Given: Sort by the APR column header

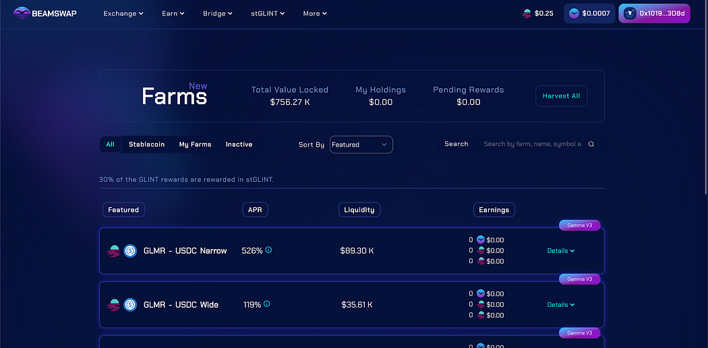Looking at the screenshot, I should [x=255, y=209].
